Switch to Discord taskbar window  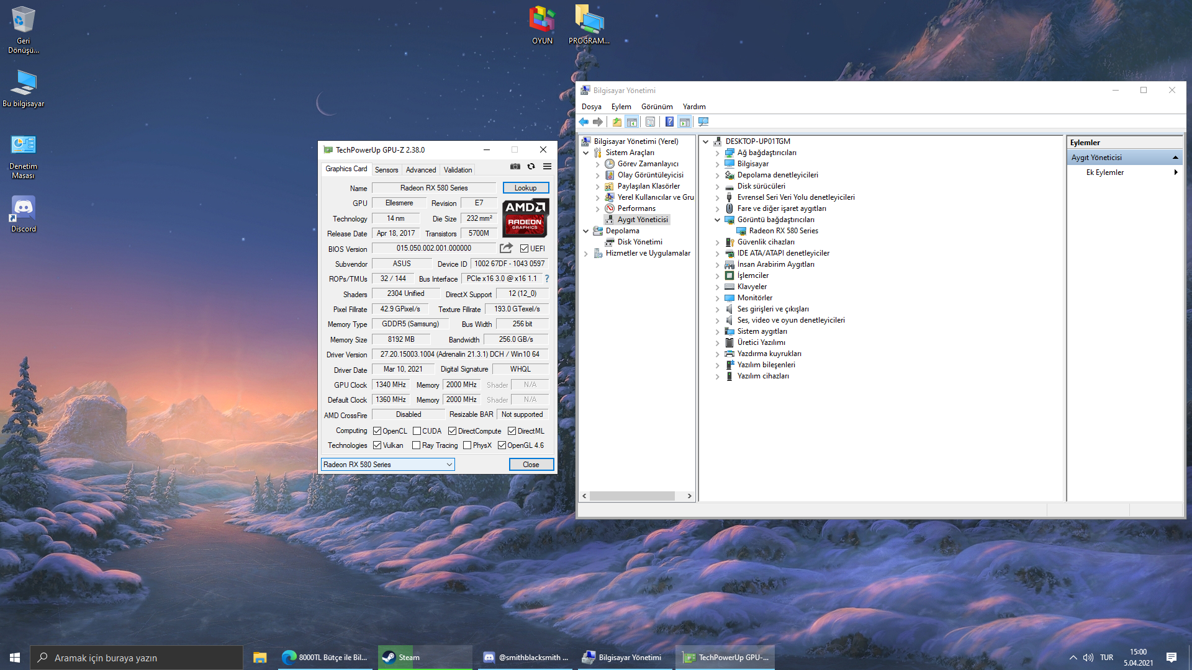point(526,658)
